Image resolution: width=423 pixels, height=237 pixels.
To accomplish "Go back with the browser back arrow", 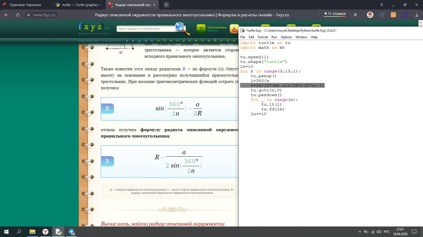I will click(x=6, y=15).
